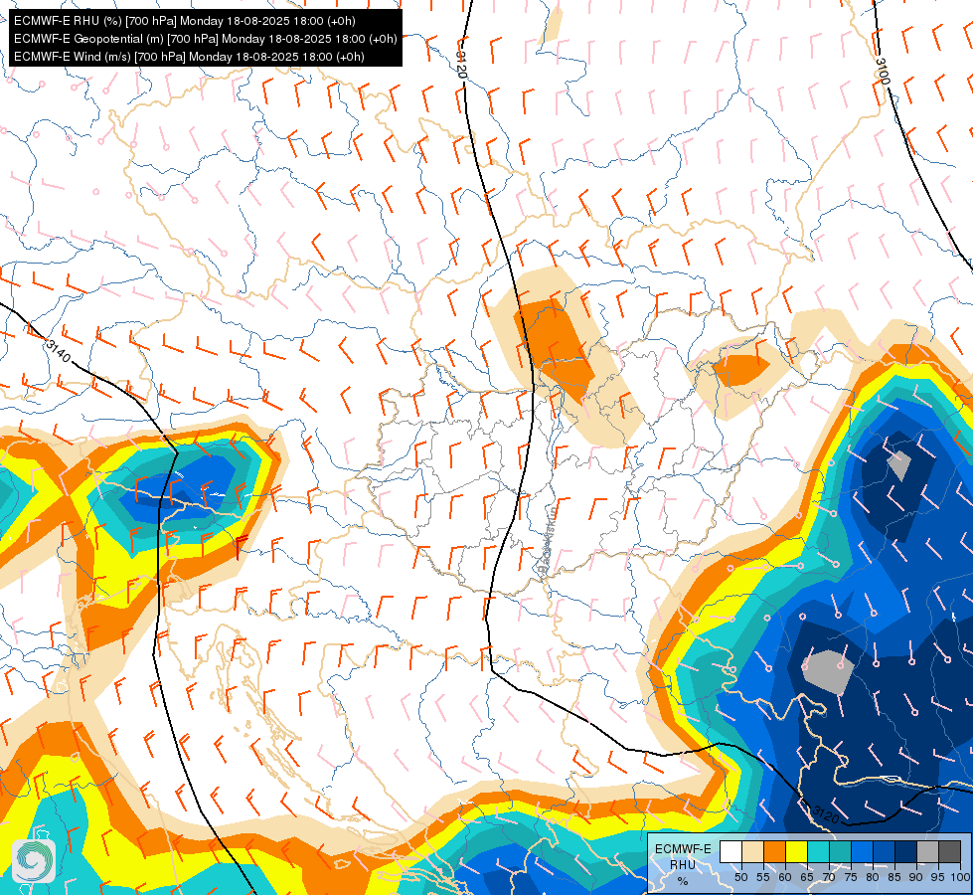The image size is (973, 895).
Task: Click the 3140 geopotential contour label
Action: click(x=59, y=352)
